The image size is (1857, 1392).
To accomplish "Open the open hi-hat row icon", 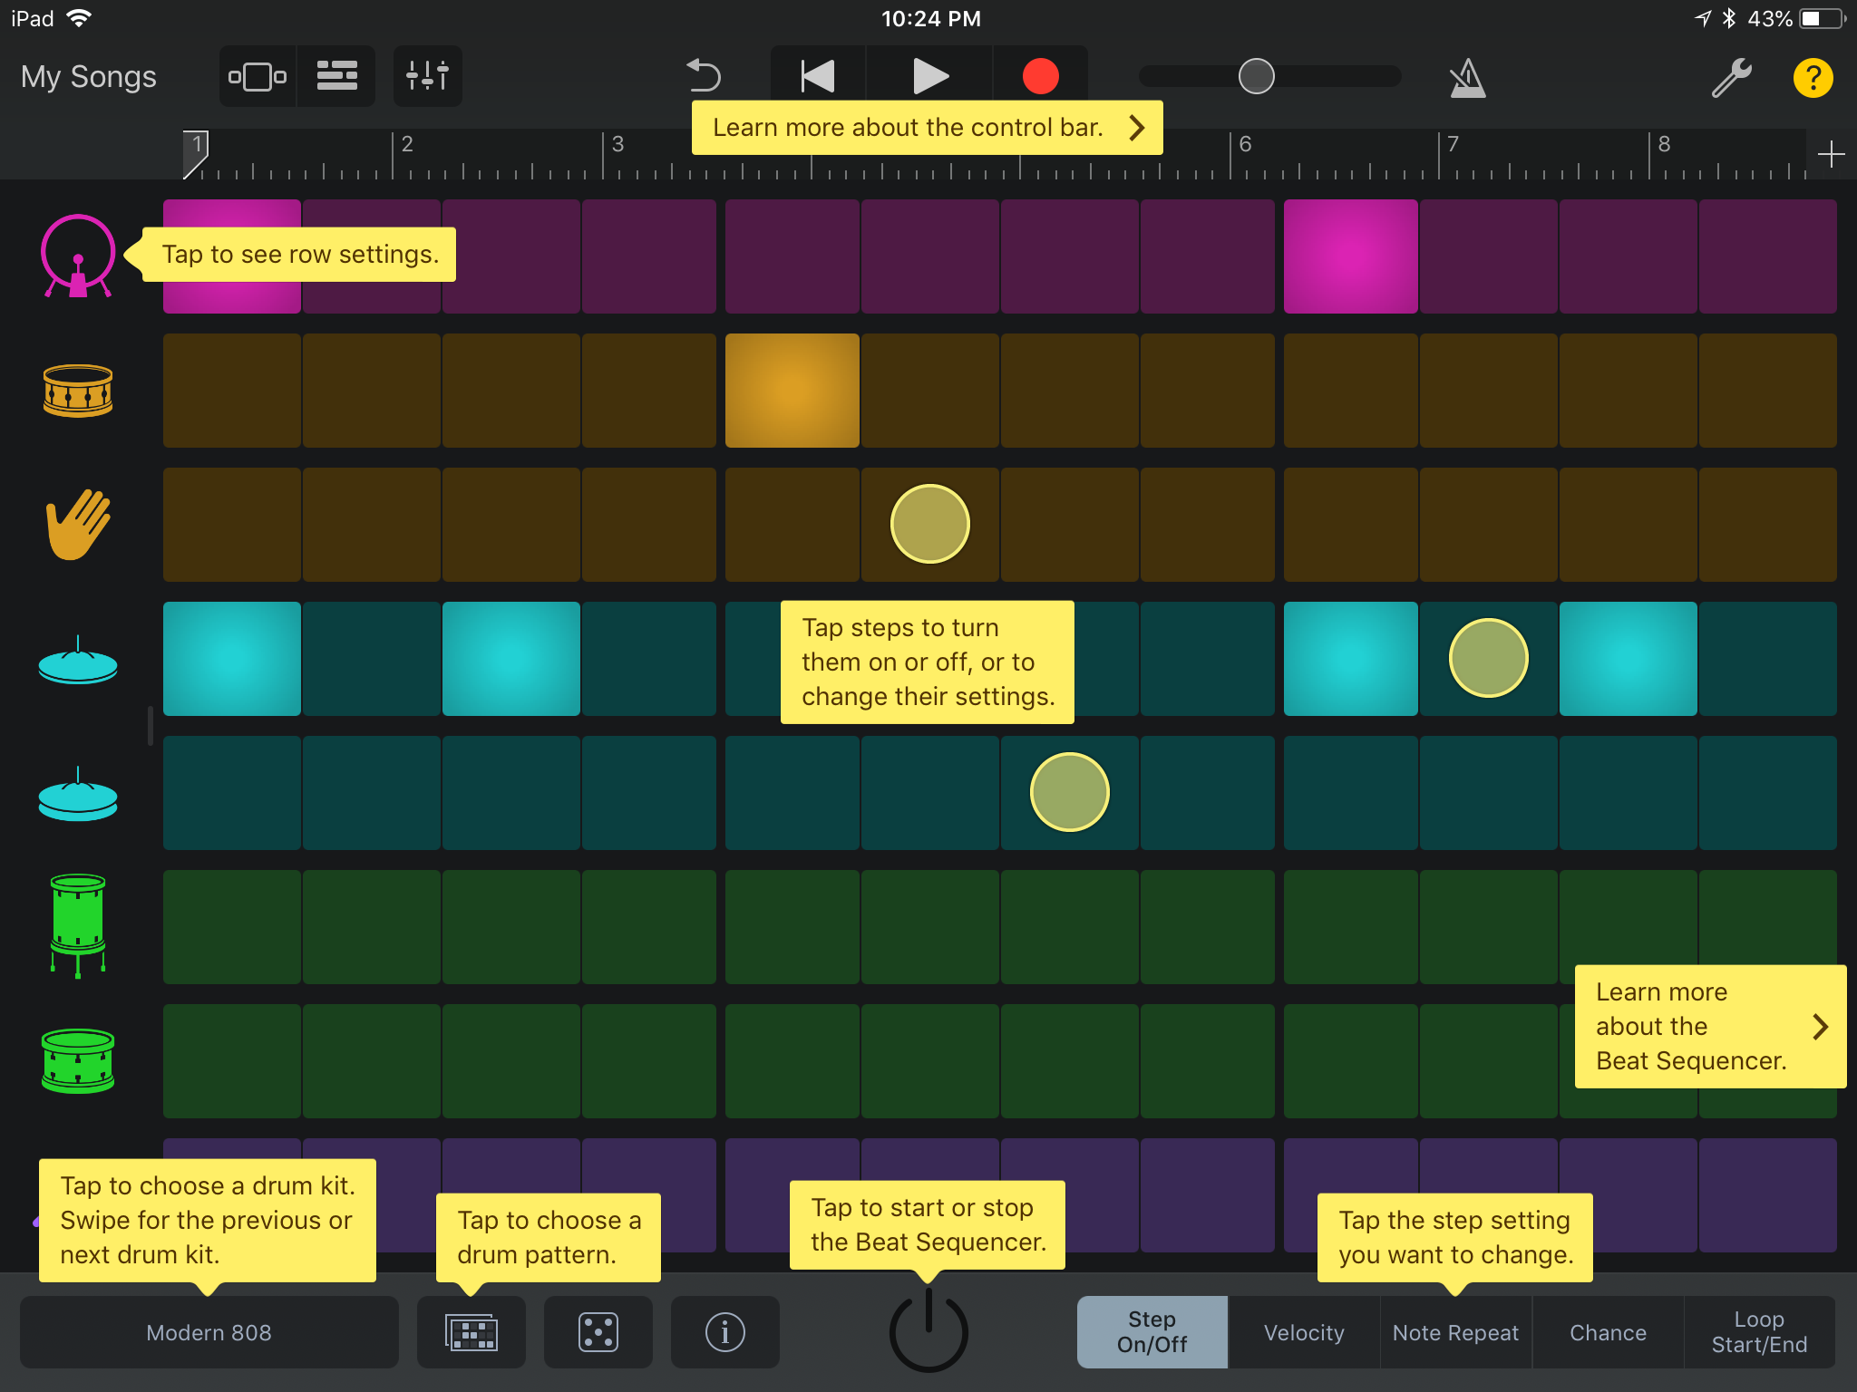I will tap(78, 794).
